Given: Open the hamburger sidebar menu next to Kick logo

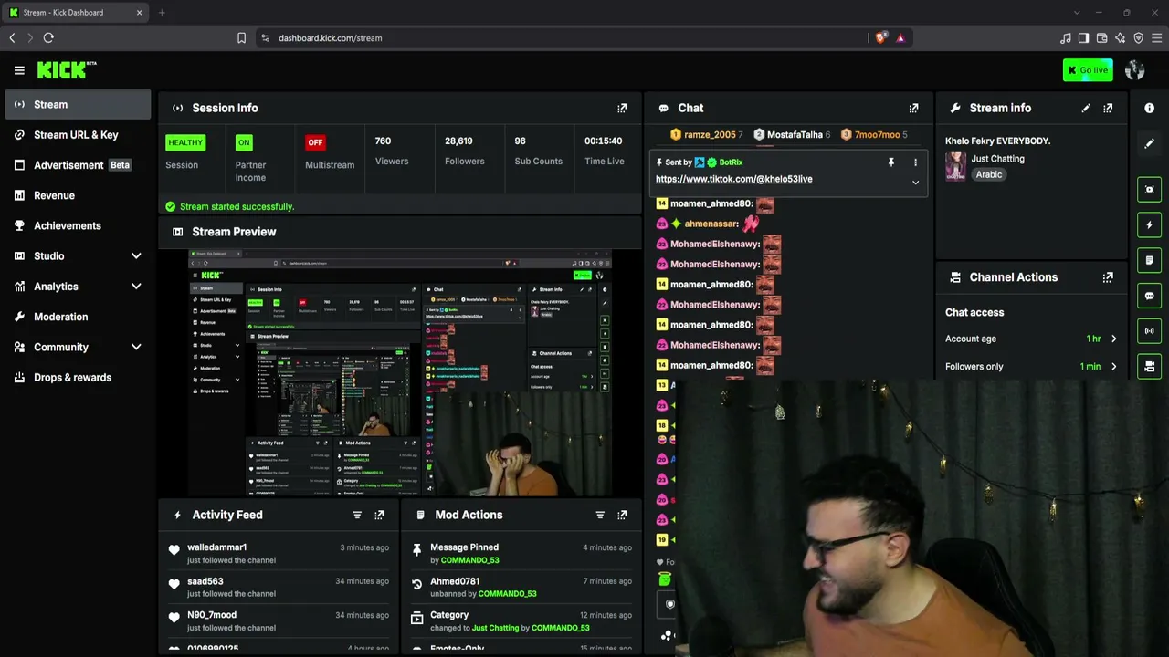Looking at the screenshot, I should pyautogui.click(x=19, y=70).
